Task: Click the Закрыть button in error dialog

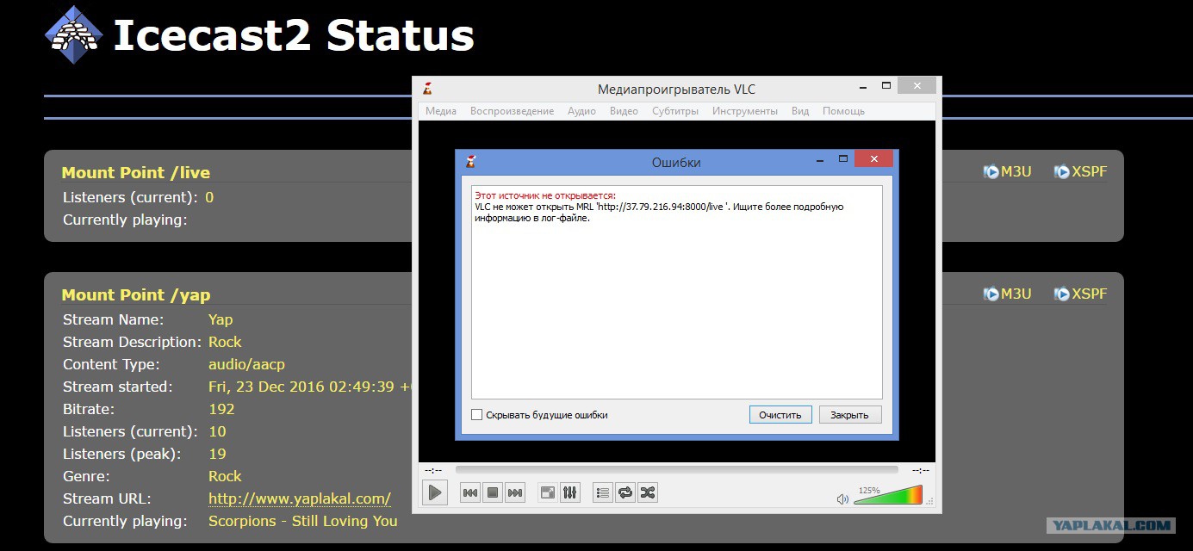Action: click(x=849, y=414)
